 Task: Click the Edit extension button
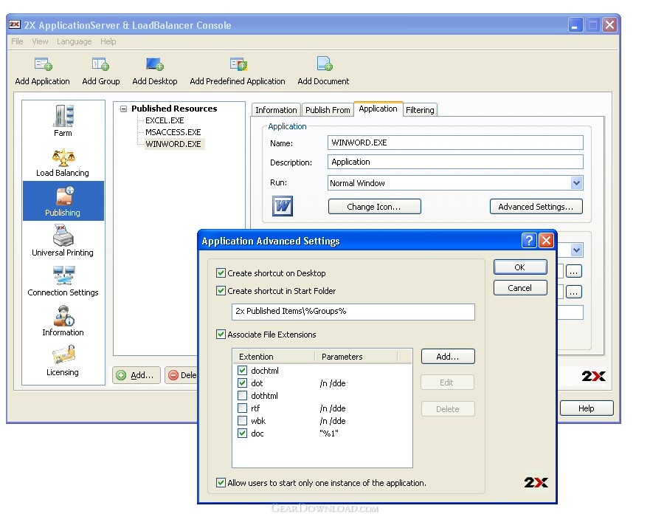pos(447,383)
